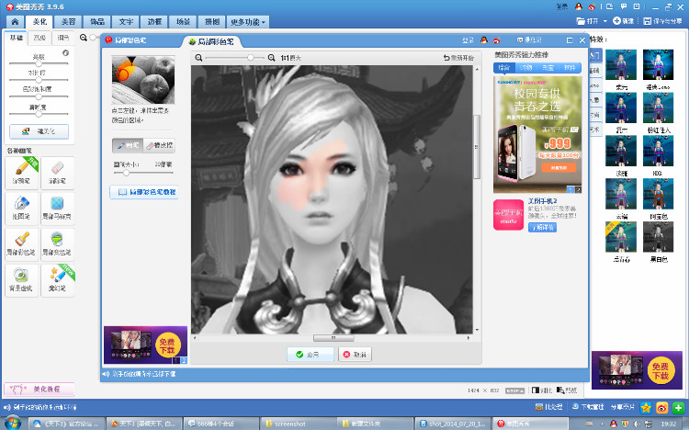Click the 打开 folder icon
Viewport: 689px width, 430px height.
pyautogui.click(x=581, y=20)
